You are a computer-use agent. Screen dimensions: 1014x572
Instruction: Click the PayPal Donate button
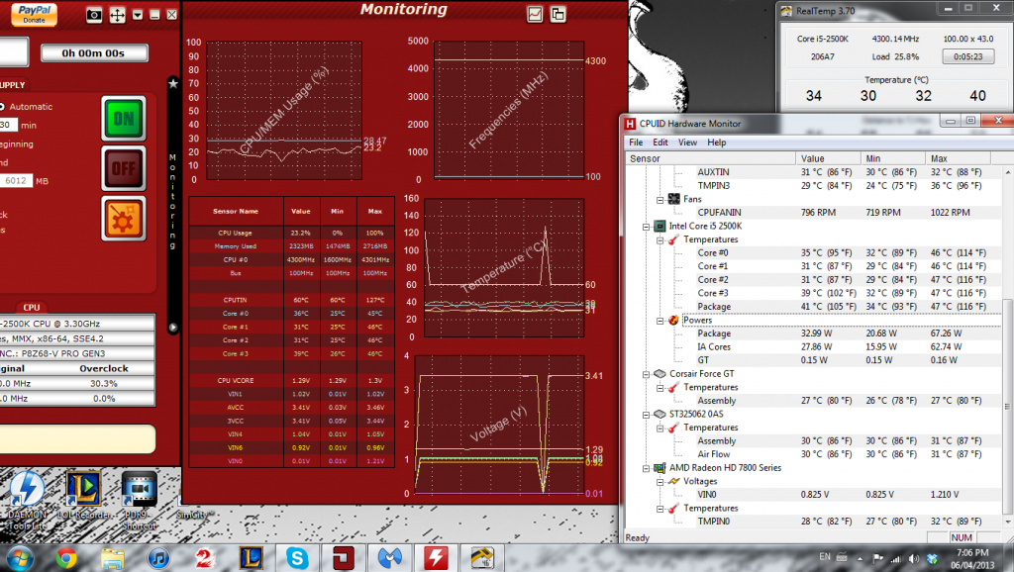coord(35,14)
